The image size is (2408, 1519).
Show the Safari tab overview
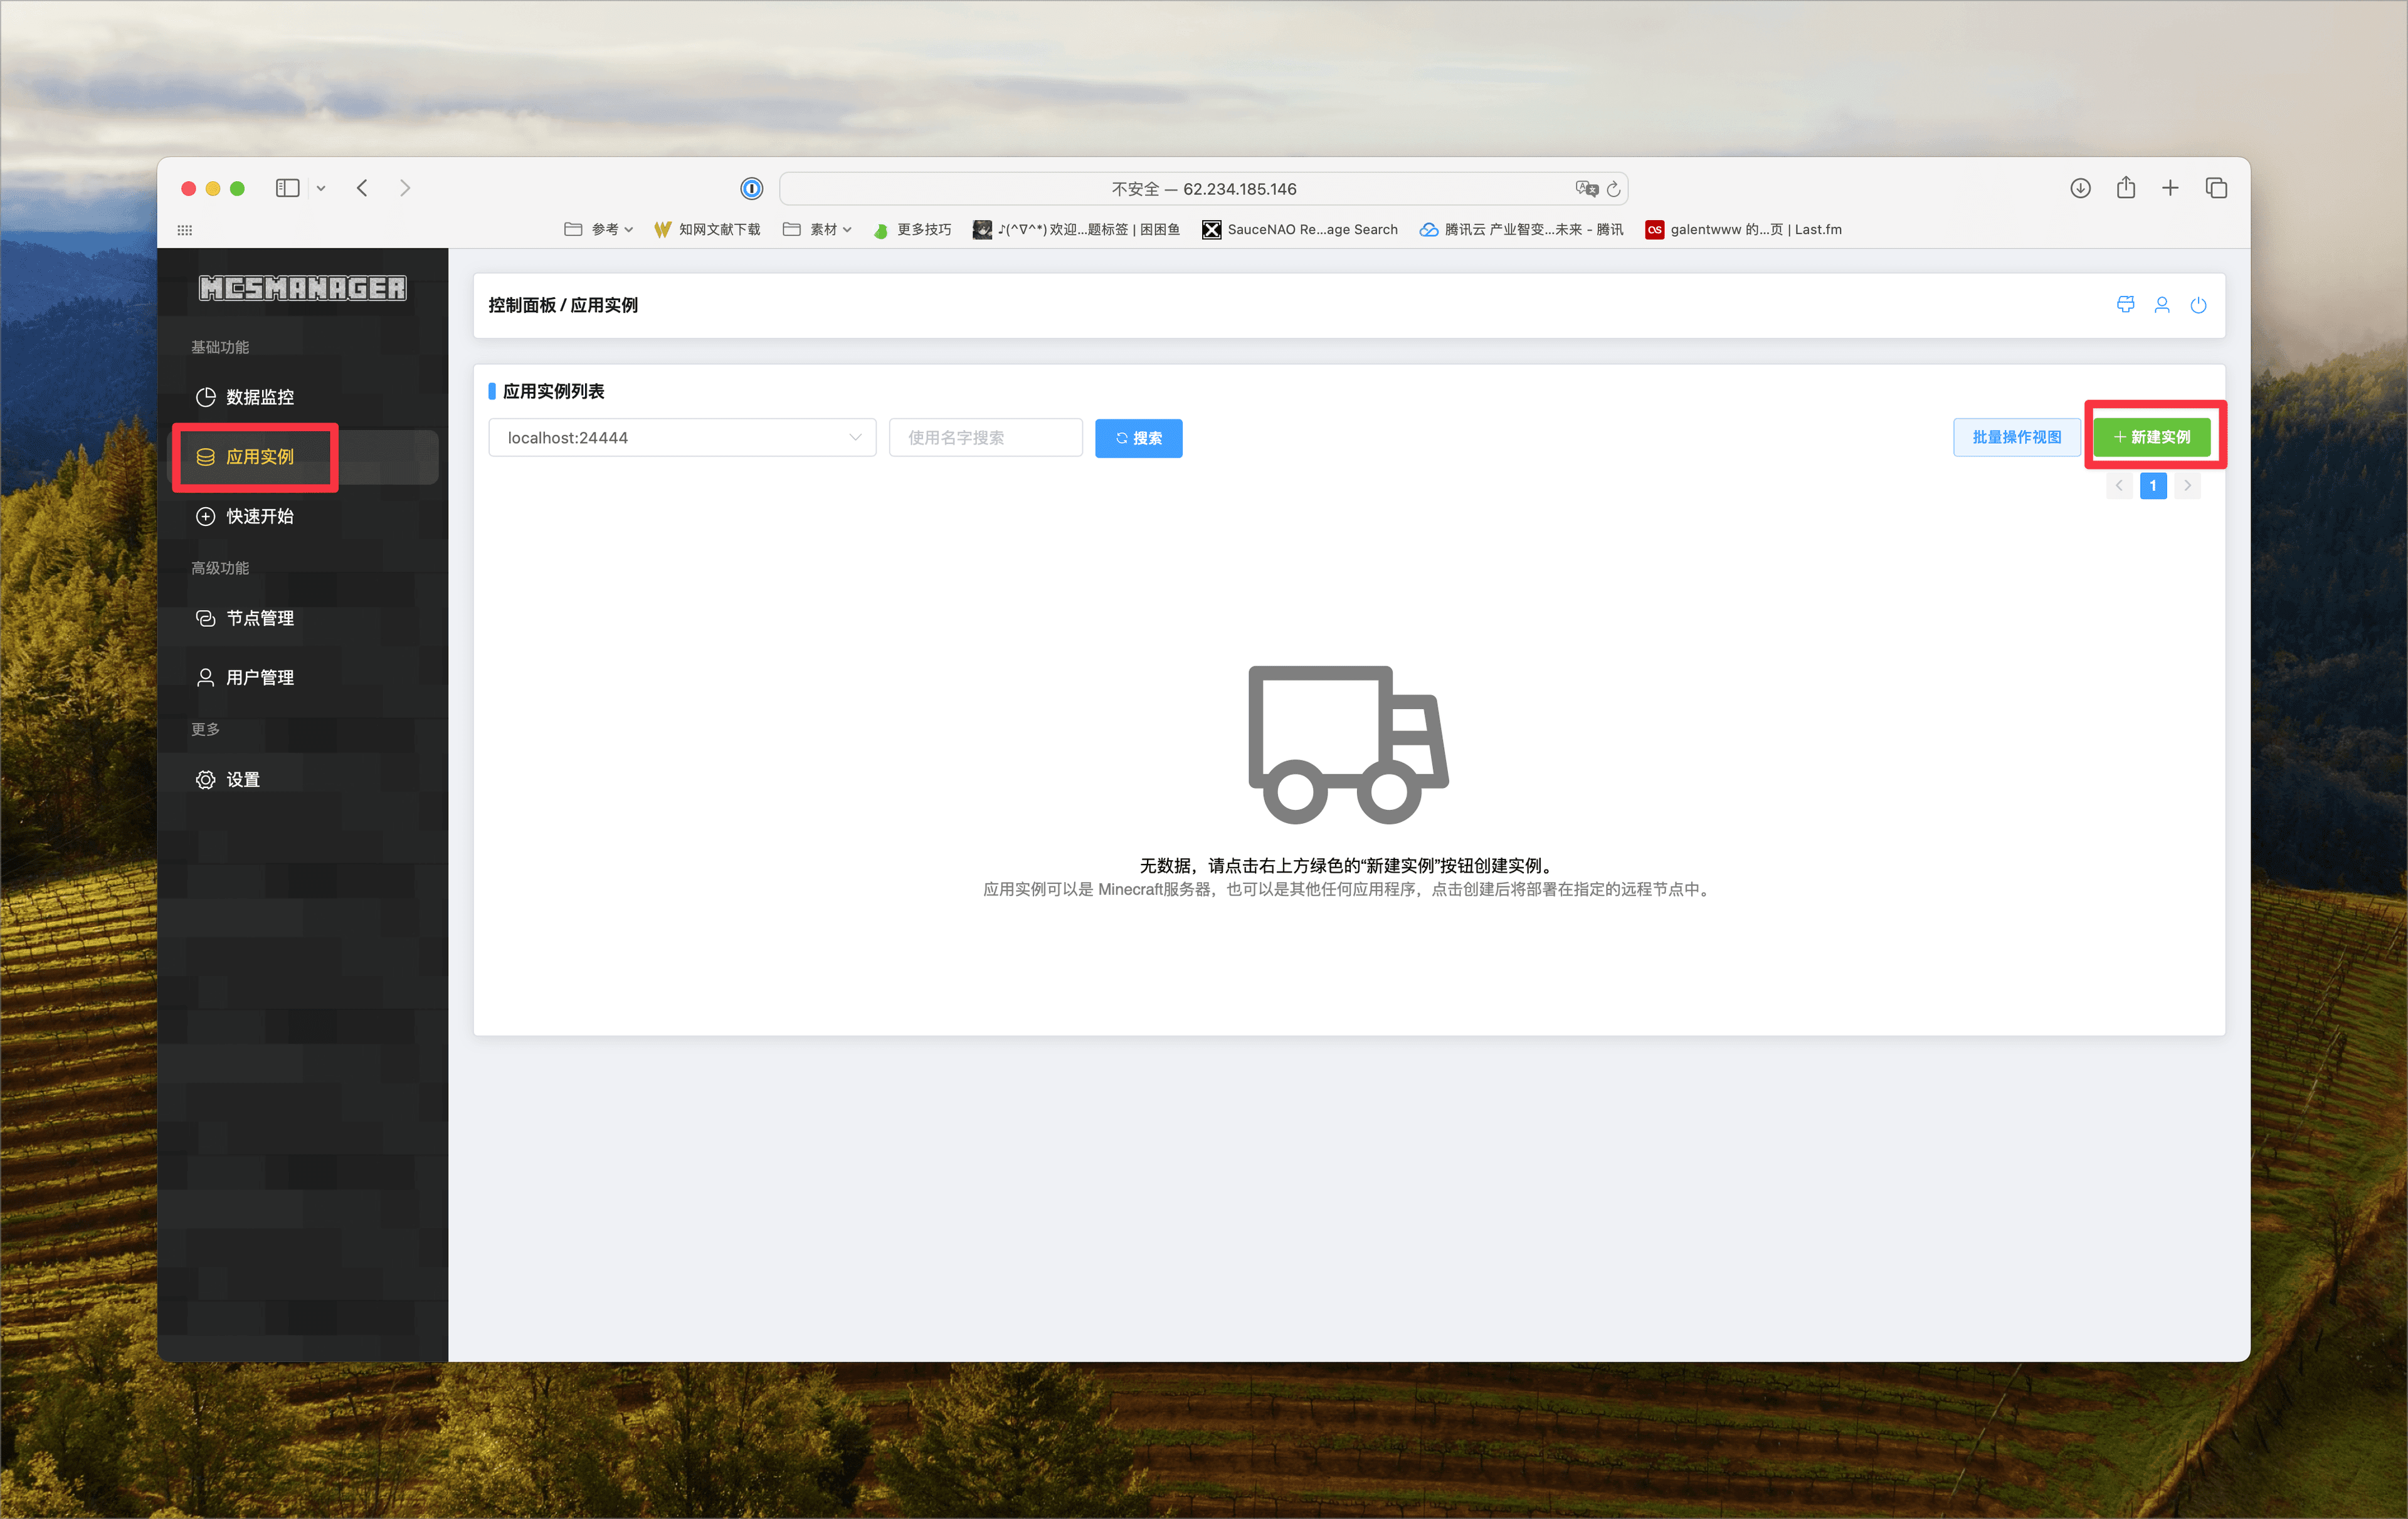click(x=2216, y=188)
